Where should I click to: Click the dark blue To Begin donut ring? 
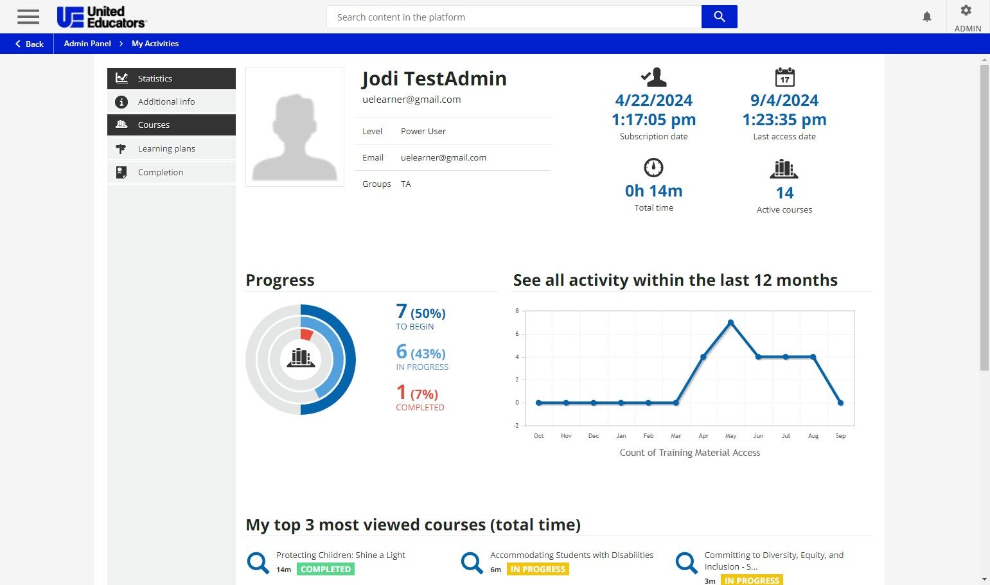coord(350,360)
